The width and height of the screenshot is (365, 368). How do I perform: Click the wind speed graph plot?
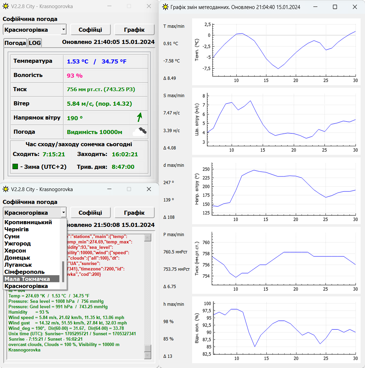tap(282, 120)
